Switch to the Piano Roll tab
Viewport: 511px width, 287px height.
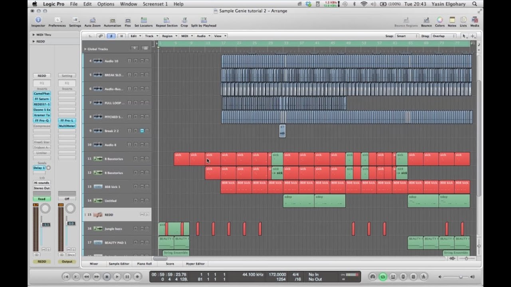pyautogui.click(x=144, y=264)
